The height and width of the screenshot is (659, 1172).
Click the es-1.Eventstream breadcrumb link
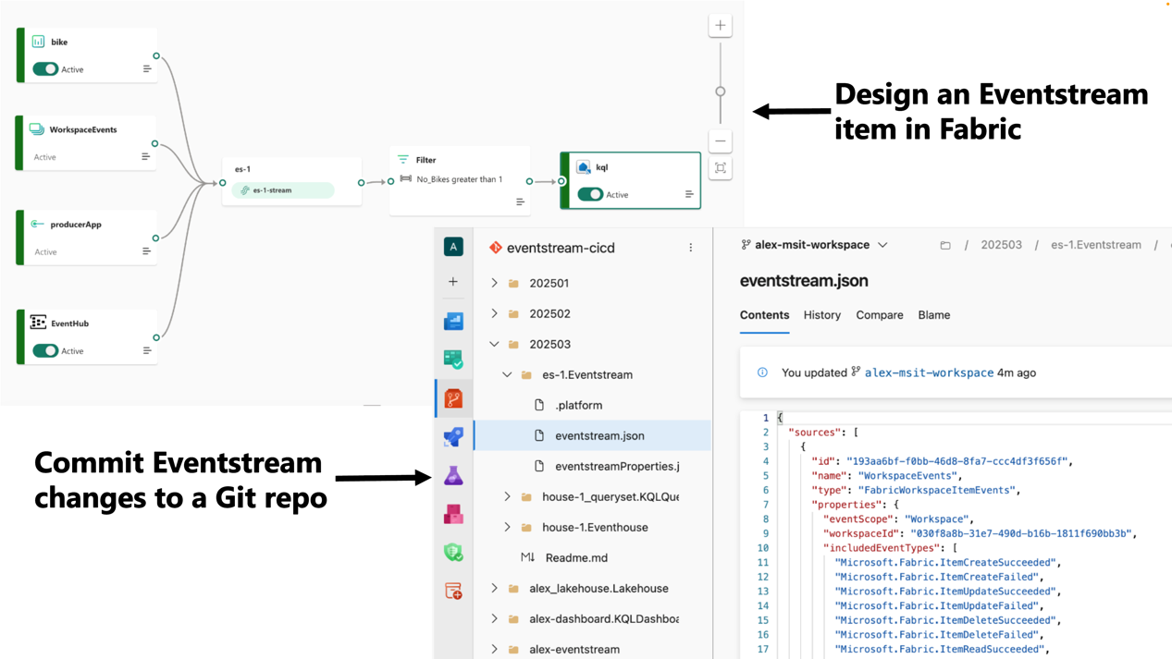1095,246
